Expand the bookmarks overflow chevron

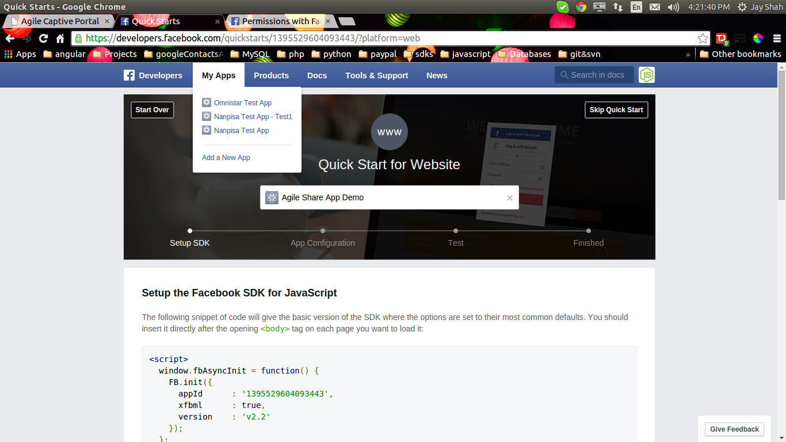[688, 55]
